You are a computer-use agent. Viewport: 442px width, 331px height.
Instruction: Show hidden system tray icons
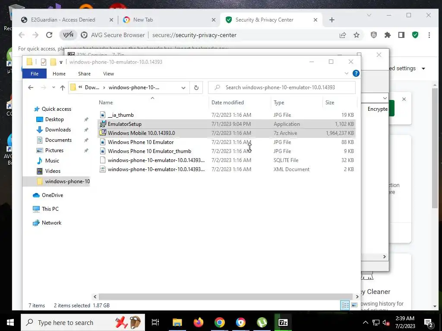click(365, 322)
